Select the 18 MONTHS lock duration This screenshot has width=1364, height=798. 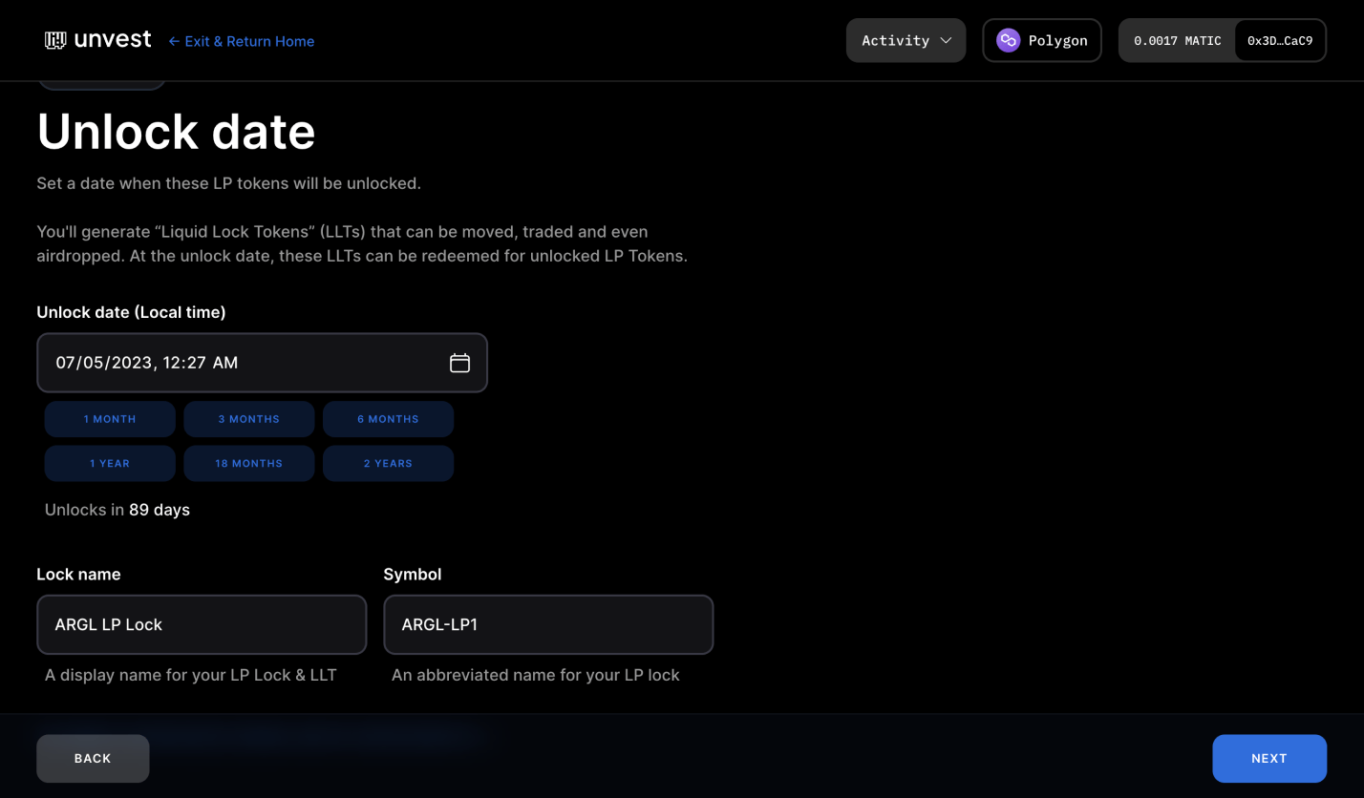(x=248, y=463)
